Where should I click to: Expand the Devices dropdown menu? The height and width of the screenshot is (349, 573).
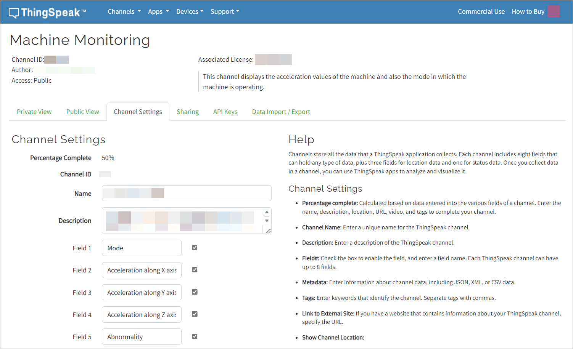(x=190, y=11)
